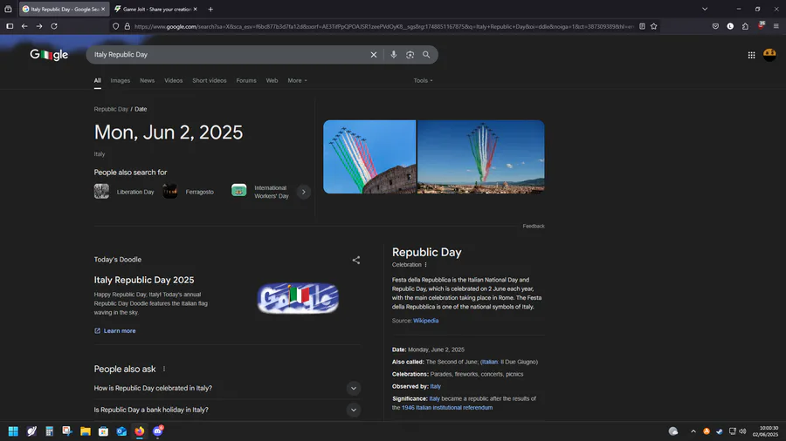Switch to Web results tab

pos(272,80)
